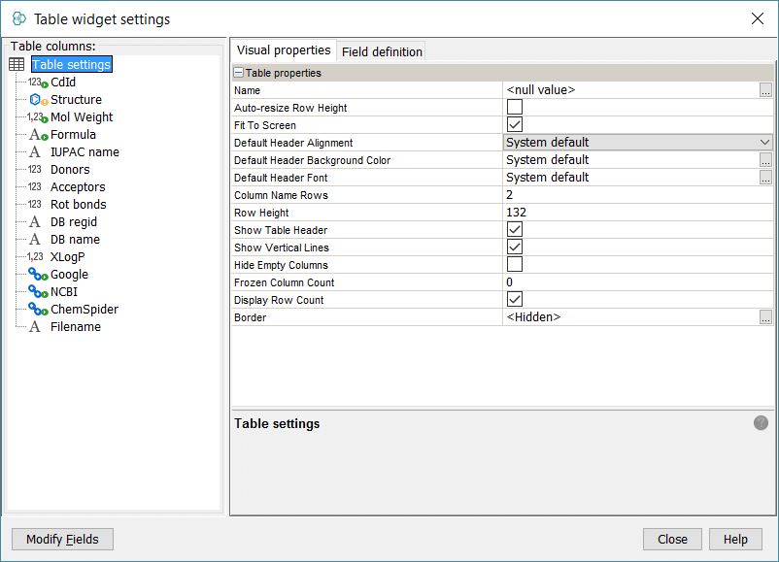Image resolution: width=779 pixels, height=562 pixels.
Task: Click the Table settings grid icon
Action: pos(17,65)
